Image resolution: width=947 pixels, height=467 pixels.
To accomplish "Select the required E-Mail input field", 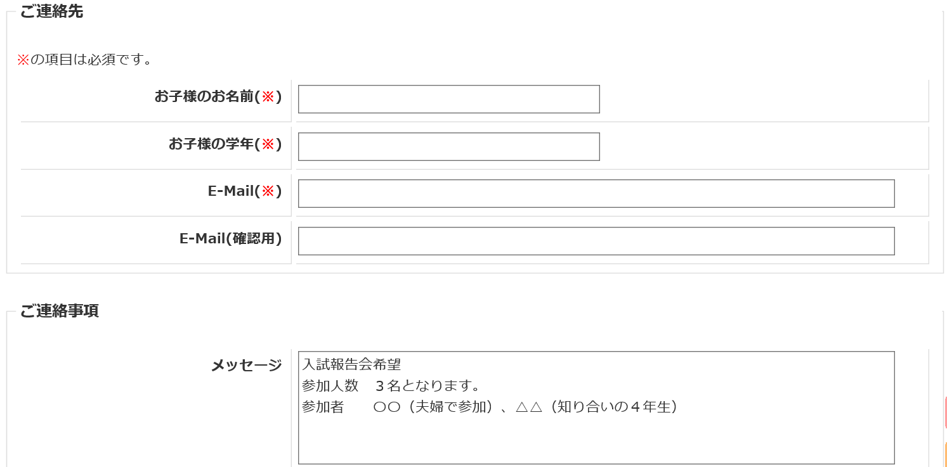I will point(596,194).
